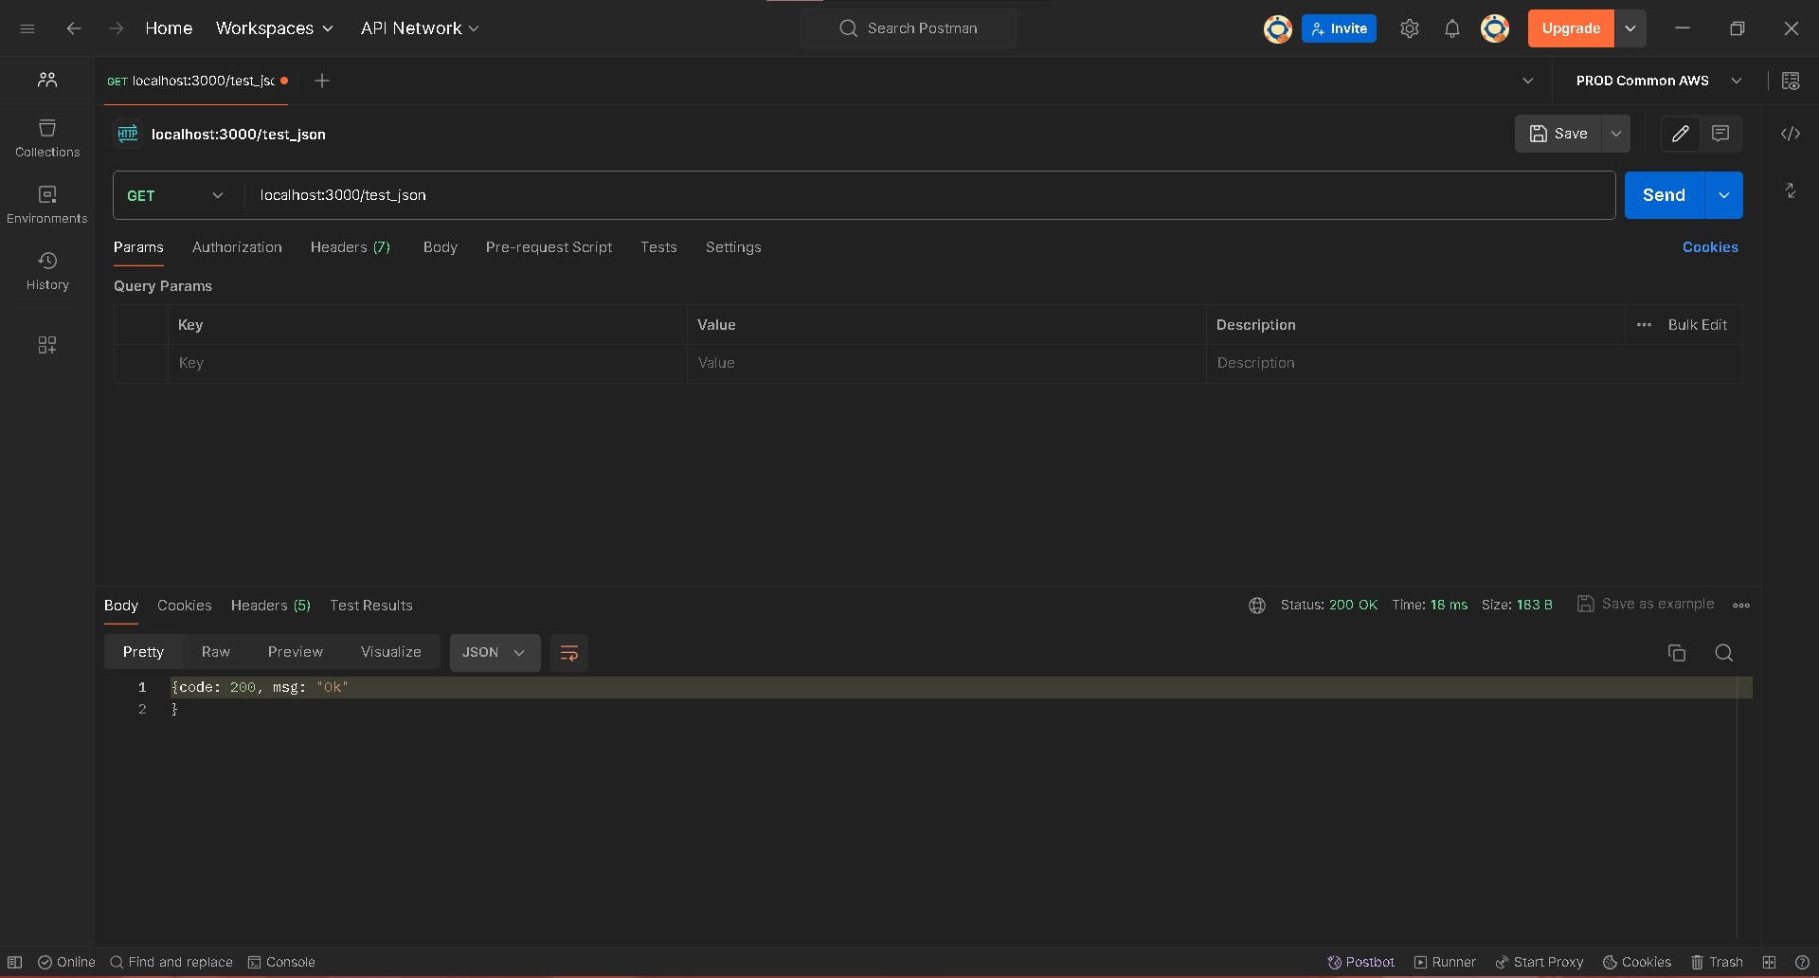The width and height of the screenshot is (1819, 978).
Task: Select the Raw response view tab
Action: tap(215, 652)
